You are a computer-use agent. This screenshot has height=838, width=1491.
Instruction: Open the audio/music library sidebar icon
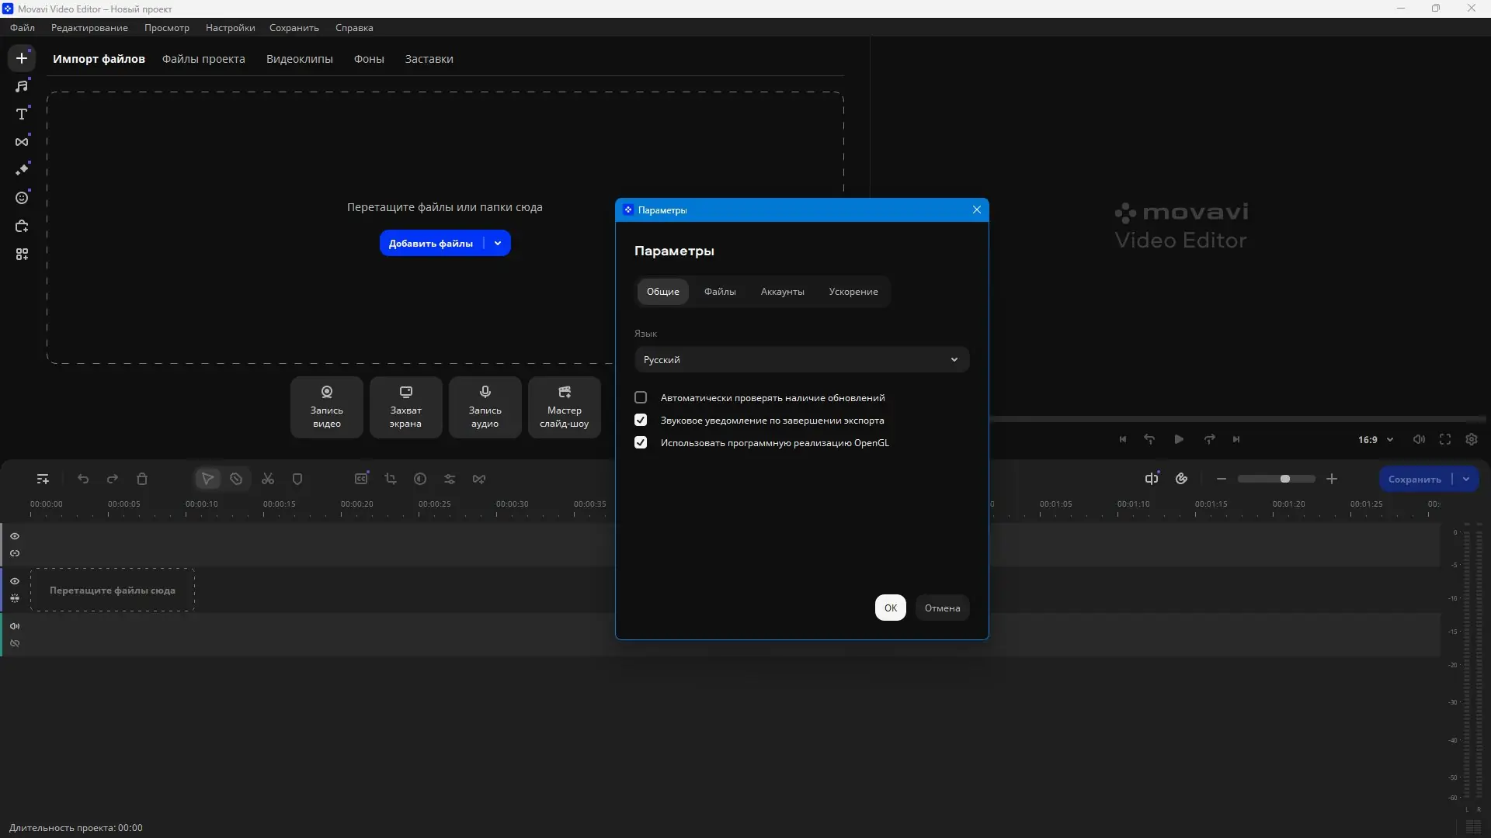click(x=22, y=86)
